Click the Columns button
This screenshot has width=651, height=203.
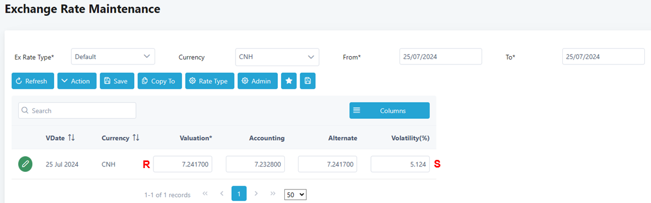click(x=390, y=111)
